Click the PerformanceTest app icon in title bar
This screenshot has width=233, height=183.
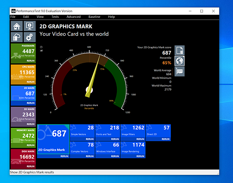click(x=14, y=11)
